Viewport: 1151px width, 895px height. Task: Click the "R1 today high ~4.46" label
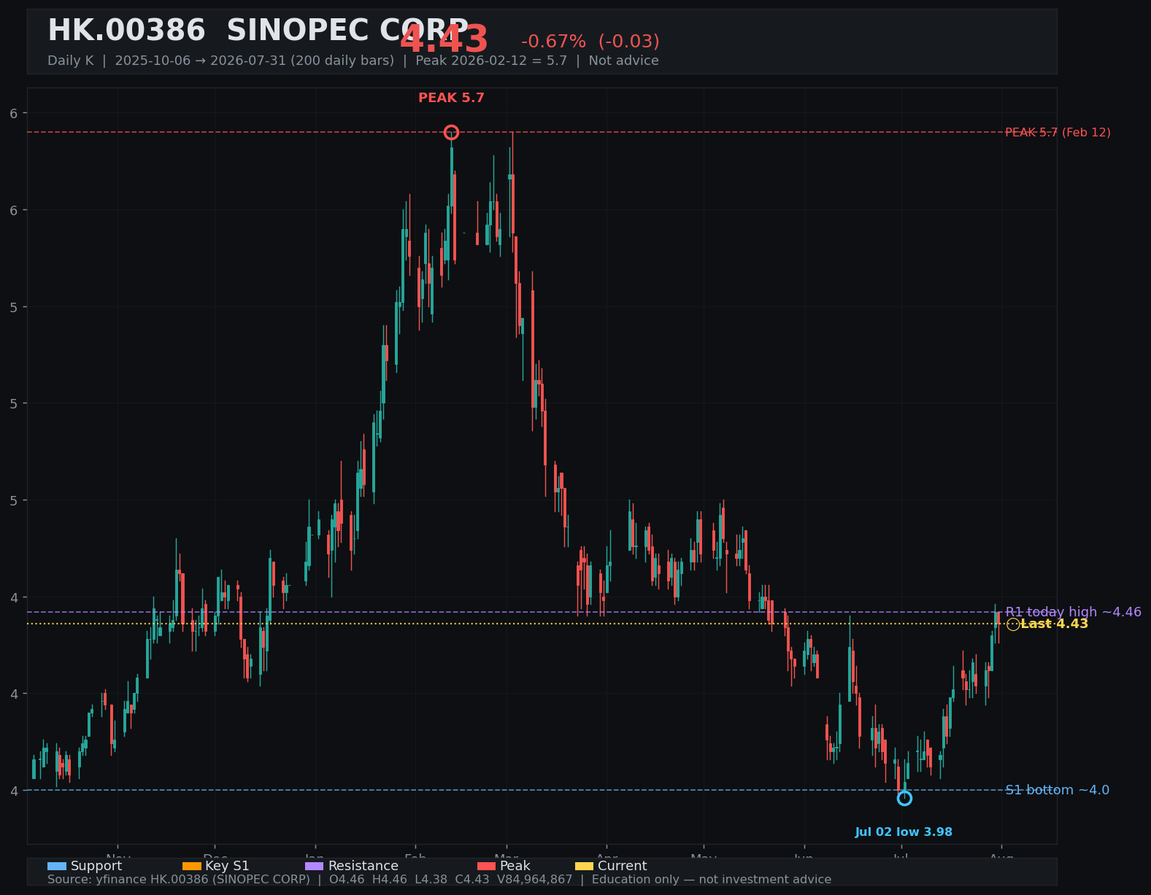pyautogui.click(x=1073, y=612)
